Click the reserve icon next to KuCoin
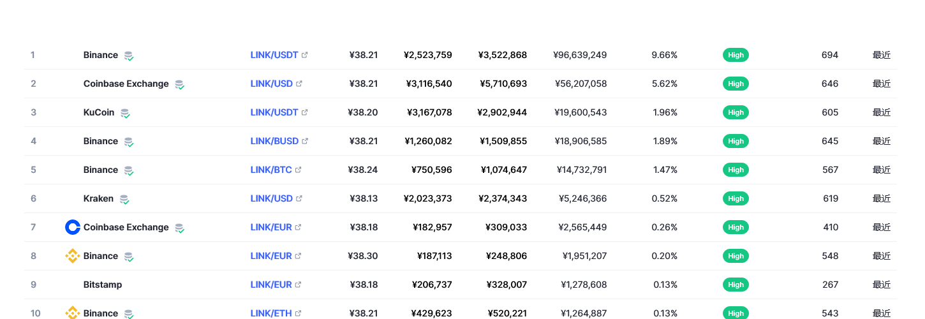Viewport: 925px width, 319px height. click(x=125, y=113)
